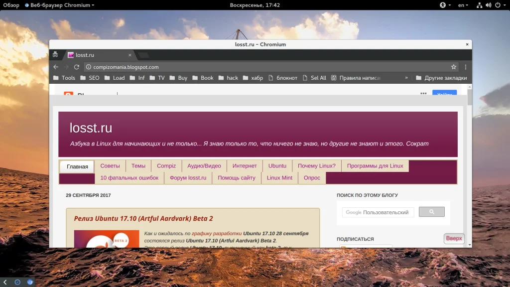Open the TV bookmark folder
Viewport: 510px width, 287px height.
(157, 78)
